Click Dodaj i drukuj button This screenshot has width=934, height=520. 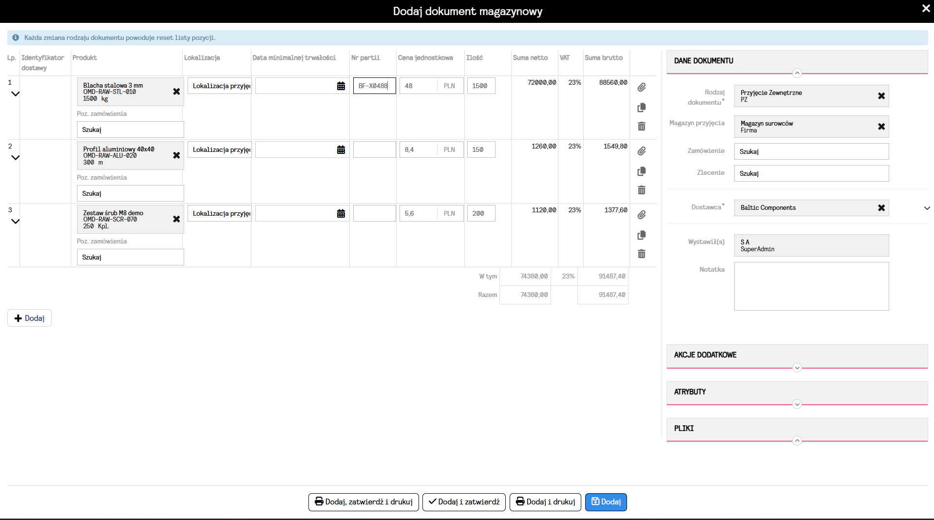point(545,502)
